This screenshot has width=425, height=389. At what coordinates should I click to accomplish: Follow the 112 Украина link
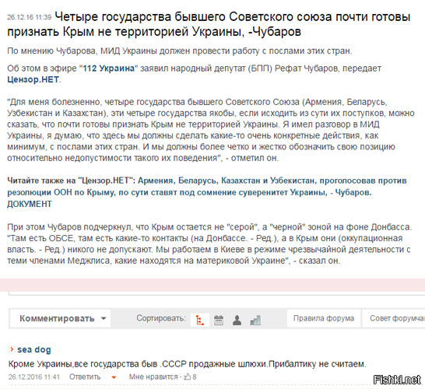click(x=109, y=68)
